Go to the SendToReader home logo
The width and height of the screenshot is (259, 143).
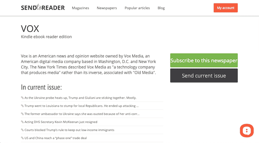pyautogui.click(x=43, y=8)
